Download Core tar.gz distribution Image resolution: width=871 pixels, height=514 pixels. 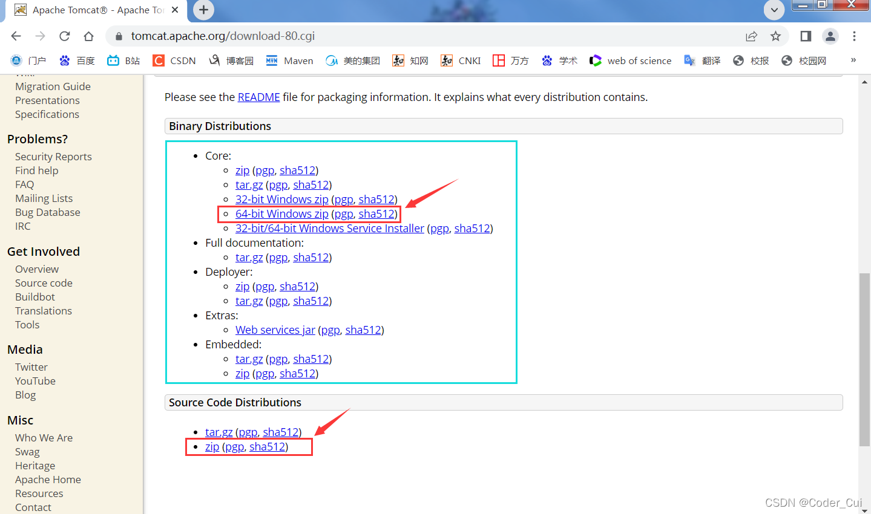point(249,184)
